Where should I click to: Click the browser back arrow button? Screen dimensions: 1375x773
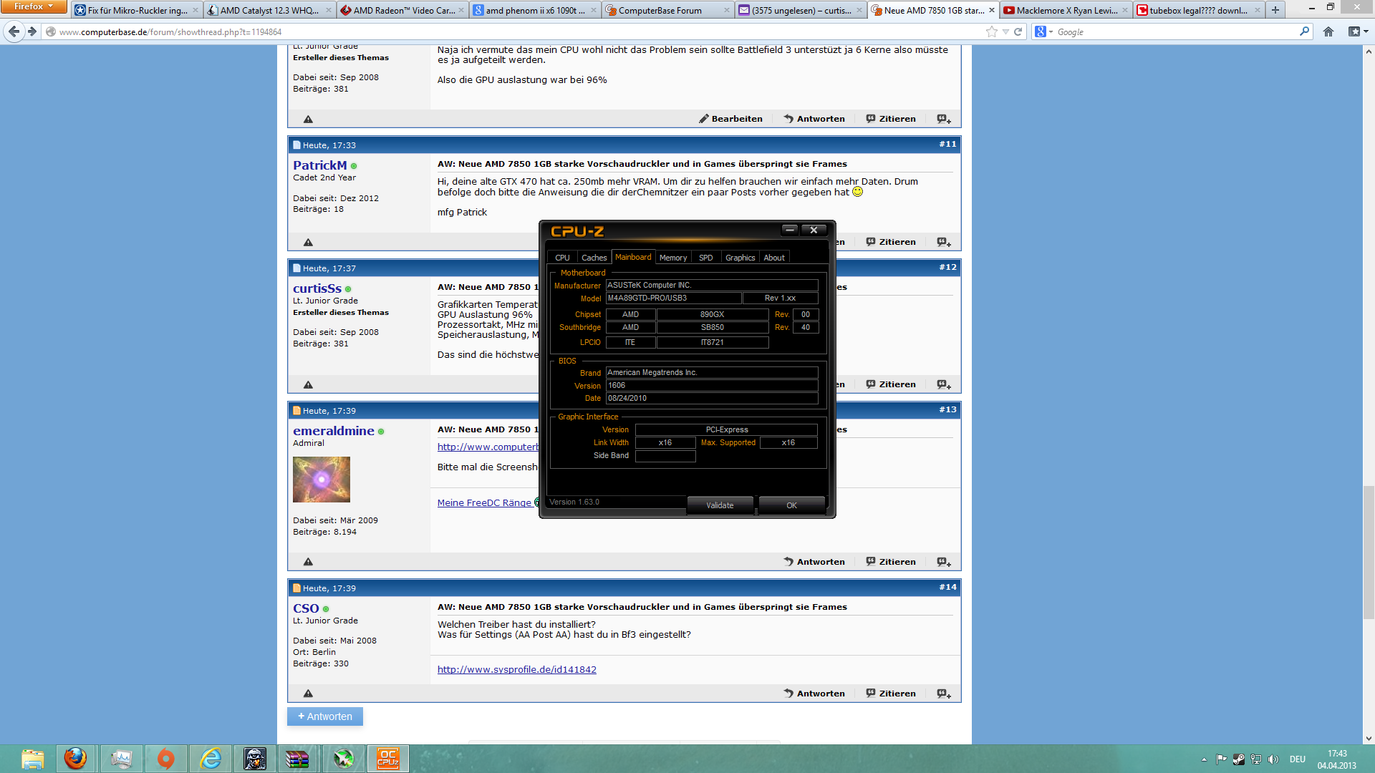coord(14,31)
